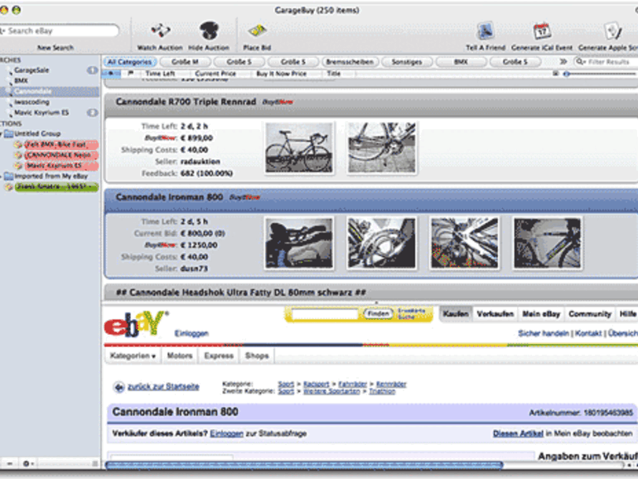
Task: Open the blue frame thumbnail of Ironman 800
Action: [547, 244]
